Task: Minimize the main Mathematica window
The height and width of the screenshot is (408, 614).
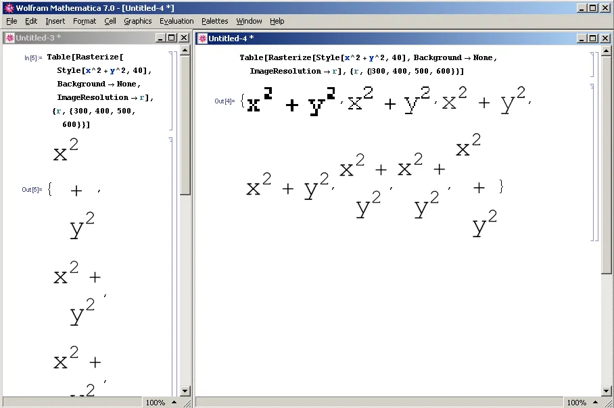Action: 582,8
